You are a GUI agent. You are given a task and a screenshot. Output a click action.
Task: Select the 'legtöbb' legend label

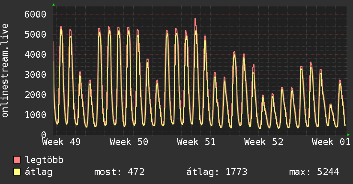tap(44, 160)
